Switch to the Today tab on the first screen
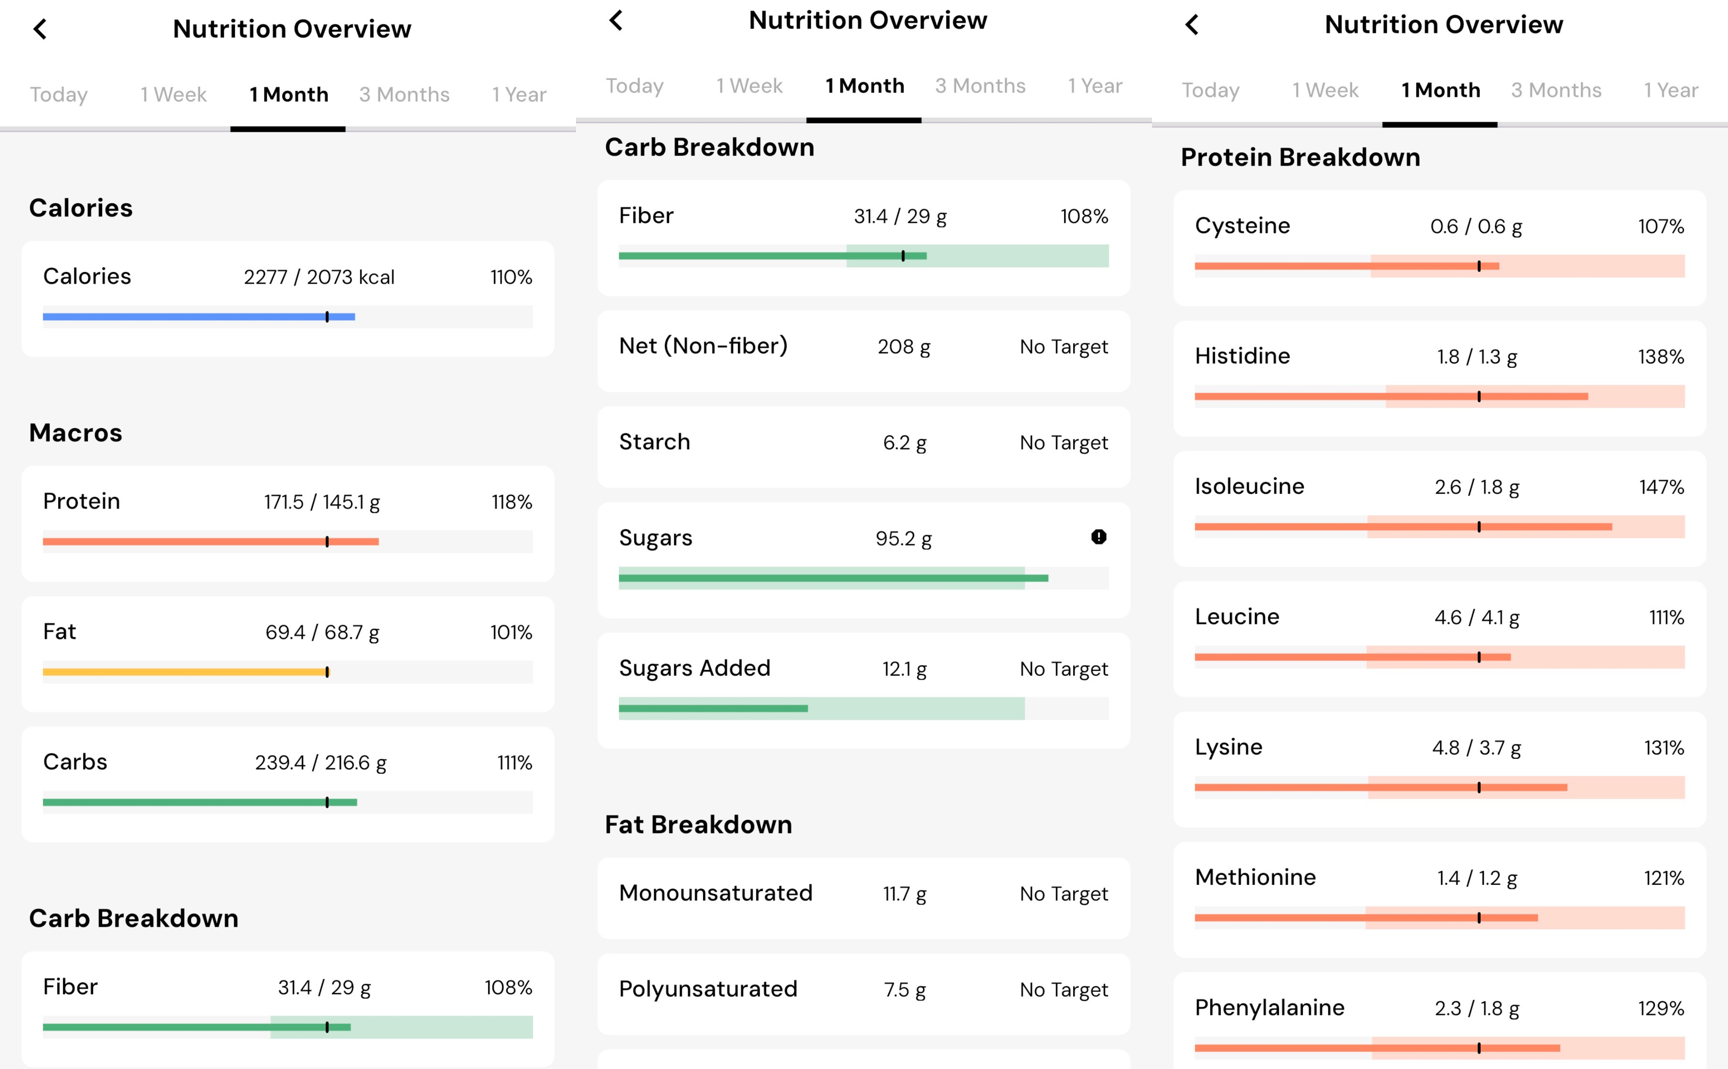 click(x=58, y=94)
